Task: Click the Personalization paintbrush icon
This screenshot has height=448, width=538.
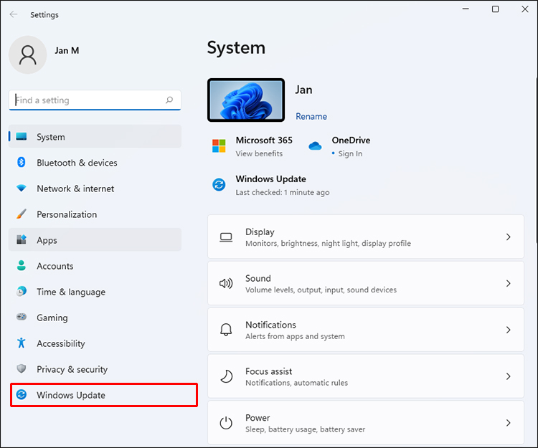Action: tap(22, 214)
